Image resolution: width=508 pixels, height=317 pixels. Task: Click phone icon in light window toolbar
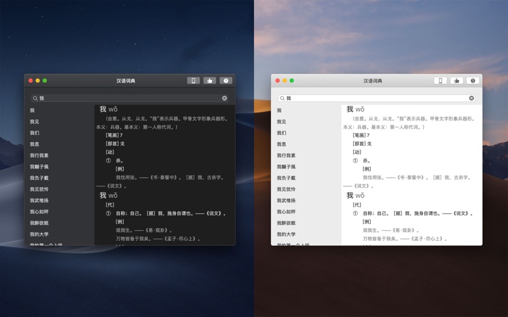(440, 81)
